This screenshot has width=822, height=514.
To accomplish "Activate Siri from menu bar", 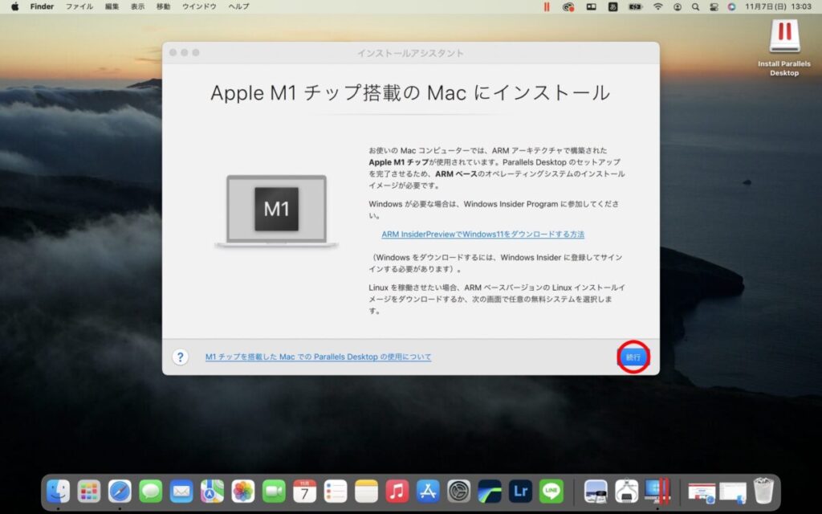I will [x=732, y=6].
